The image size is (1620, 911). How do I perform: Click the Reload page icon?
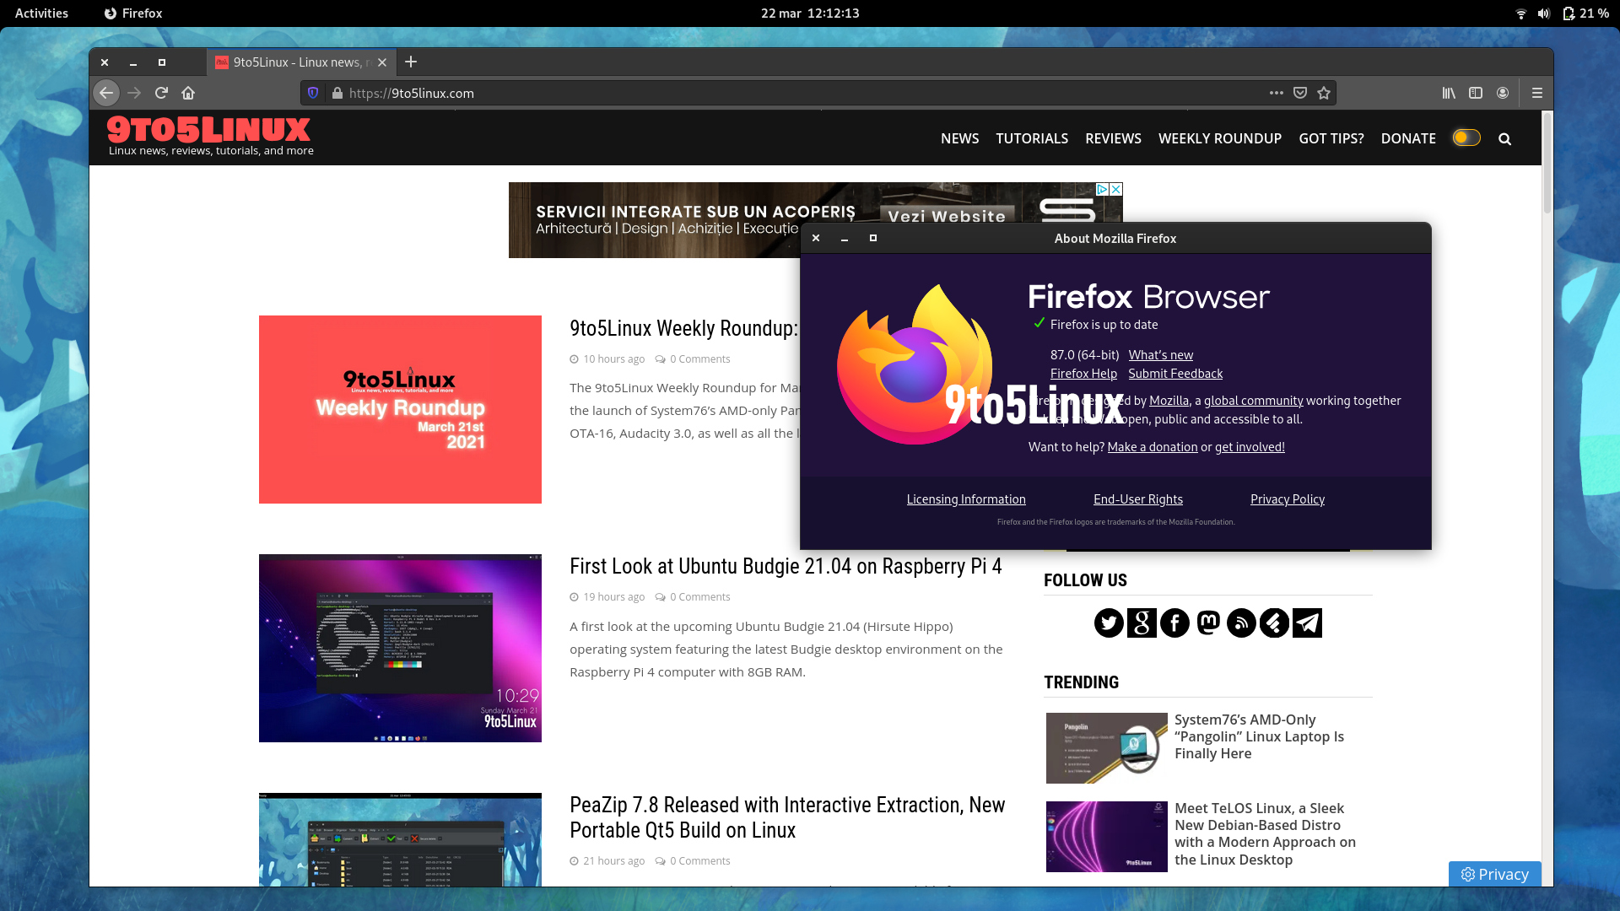161,93
